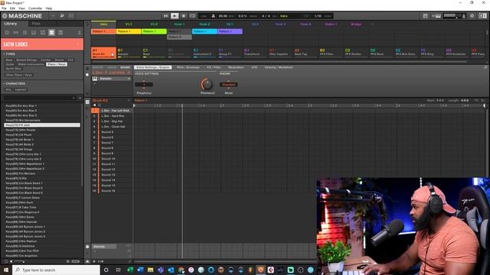This screenshot has width=490, height=275.
Task: Open the Engine Mode Standard selector
Action: click(228, 85)
